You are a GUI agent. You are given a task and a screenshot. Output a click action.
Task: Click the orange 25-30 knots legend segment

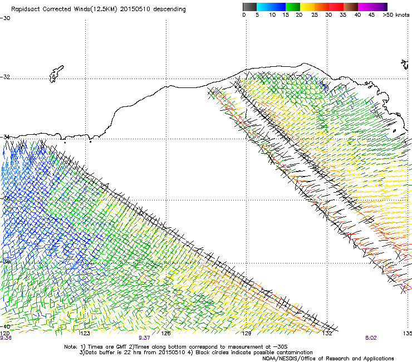pos(322,7)
